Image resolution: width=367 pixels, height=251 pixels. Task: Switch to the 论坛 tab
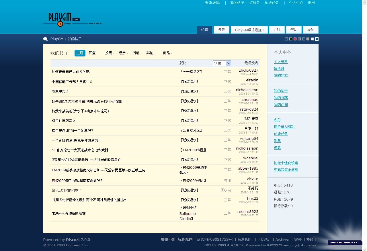coord(205,30)
